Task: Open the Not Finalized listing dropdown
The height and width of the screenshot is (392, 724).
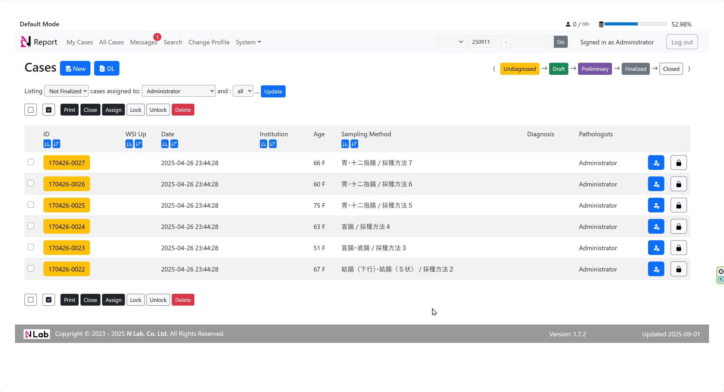Action: tap(66, 91)
